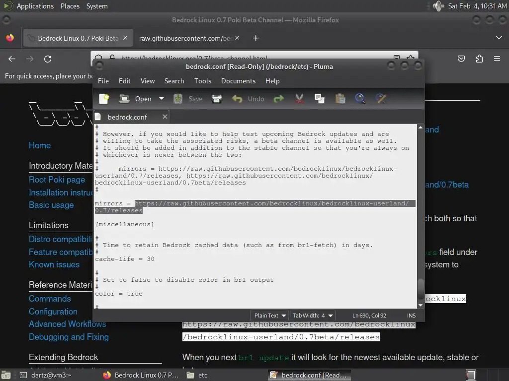Click the green Redo arrow icon
This screenshot has width=509, height=381.
pyautogui.click(x=278, y=99)
